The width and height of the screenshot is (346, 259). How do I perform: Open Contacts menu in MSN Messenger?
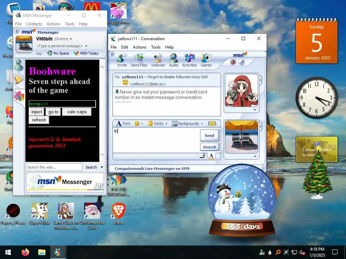click(x=34, y=24)
